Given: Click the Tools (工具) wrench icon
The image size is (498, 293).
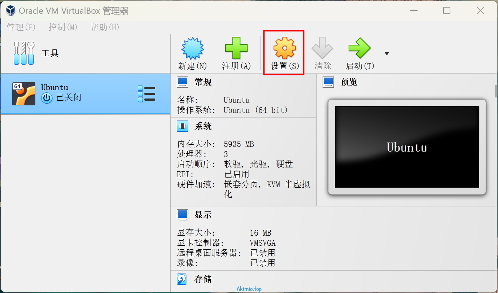Looking at the screenshot, I should tap(24, 53).
